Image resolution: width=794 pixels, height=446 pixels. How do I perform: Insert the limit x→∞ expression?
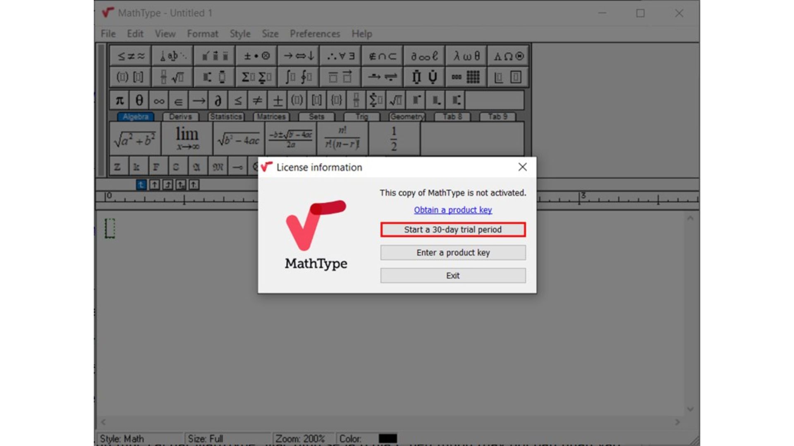(x=187, y=139)
